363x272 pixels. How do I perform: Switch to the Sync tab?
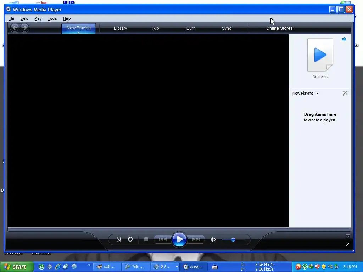[x=227, y=28]
